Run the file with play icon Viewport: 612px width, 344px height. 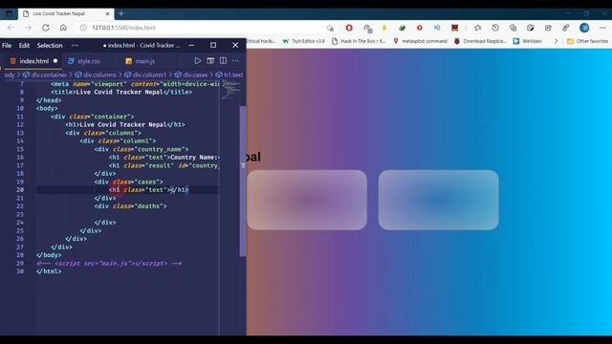[198, 61]
